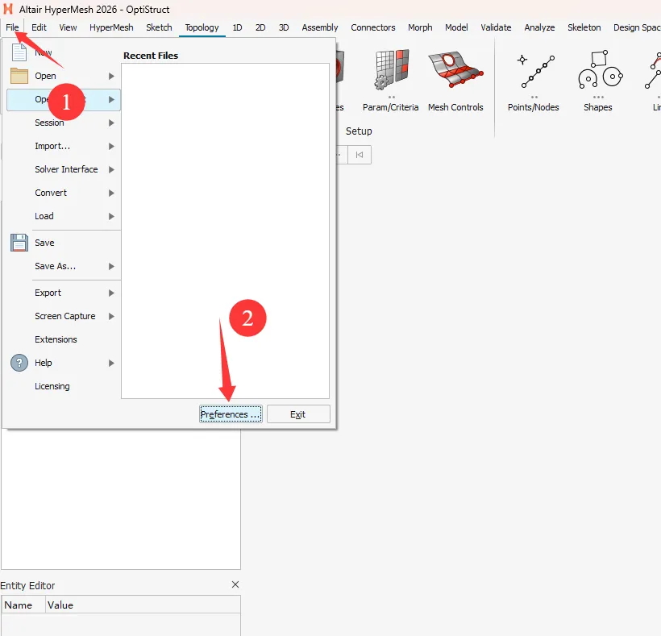Expand the Save As submenu arrow

[111, 266]
